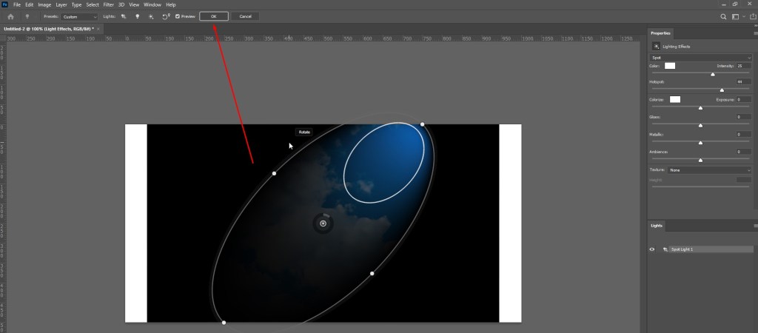Click the bottom-left ellipse handle on canvas
Viewport: 758px width, 333px height.
tap(224, 323)
